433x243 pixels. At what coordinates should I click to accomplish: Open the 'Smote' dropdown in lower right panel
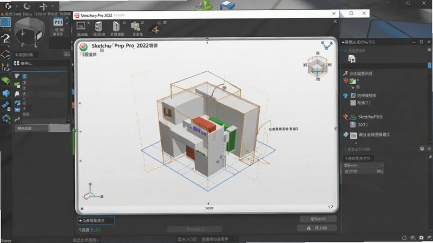(363, 165)
